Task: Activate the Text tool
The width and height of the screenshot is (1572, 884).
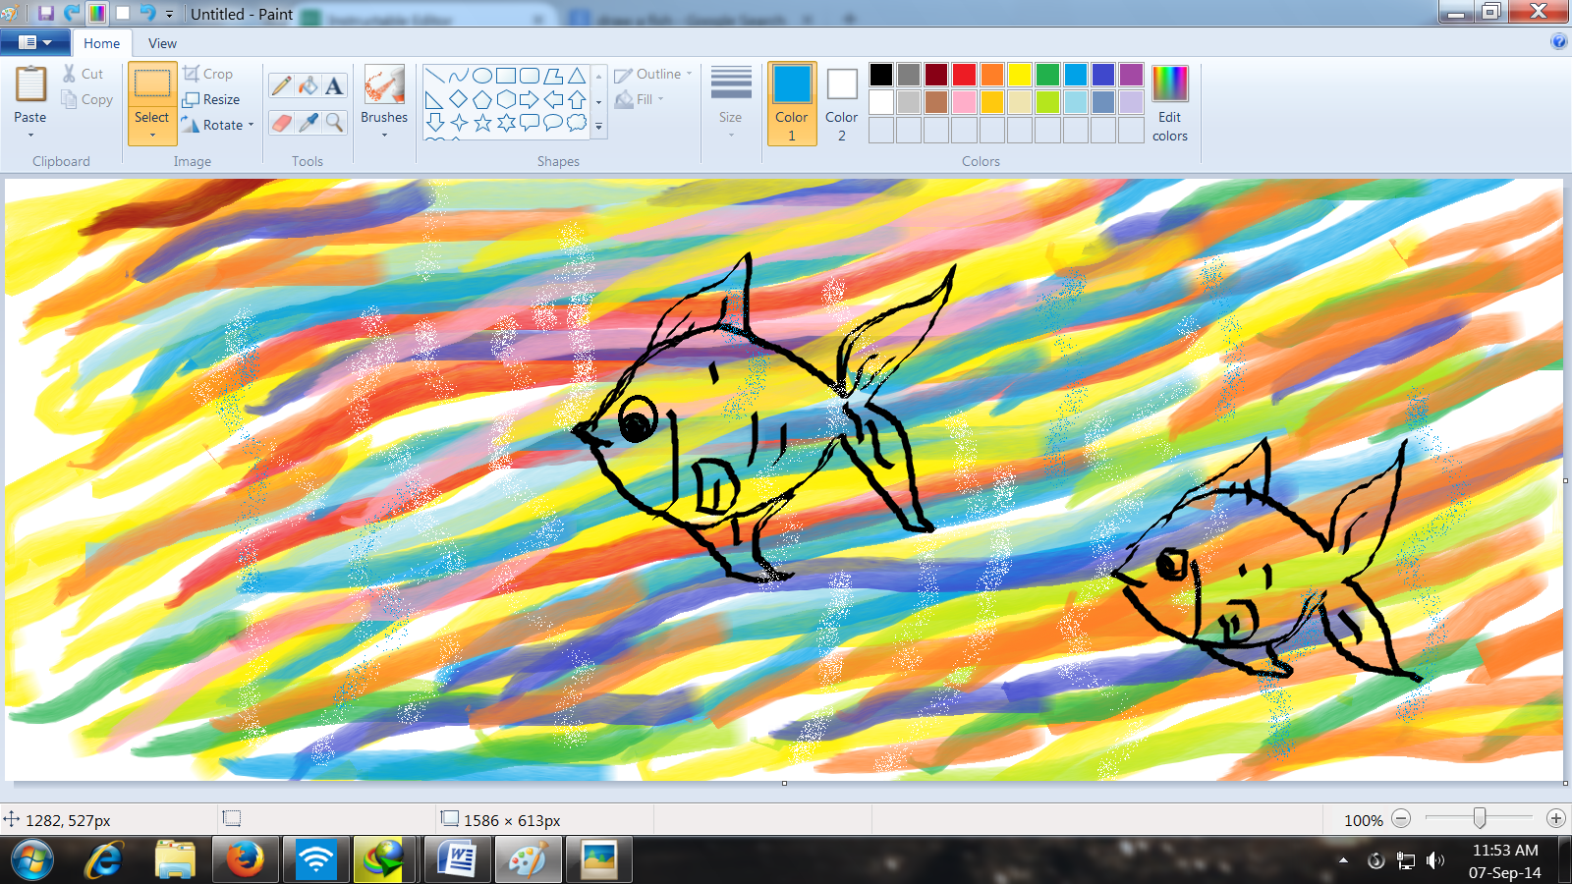Action: click(x=334, y=86)
